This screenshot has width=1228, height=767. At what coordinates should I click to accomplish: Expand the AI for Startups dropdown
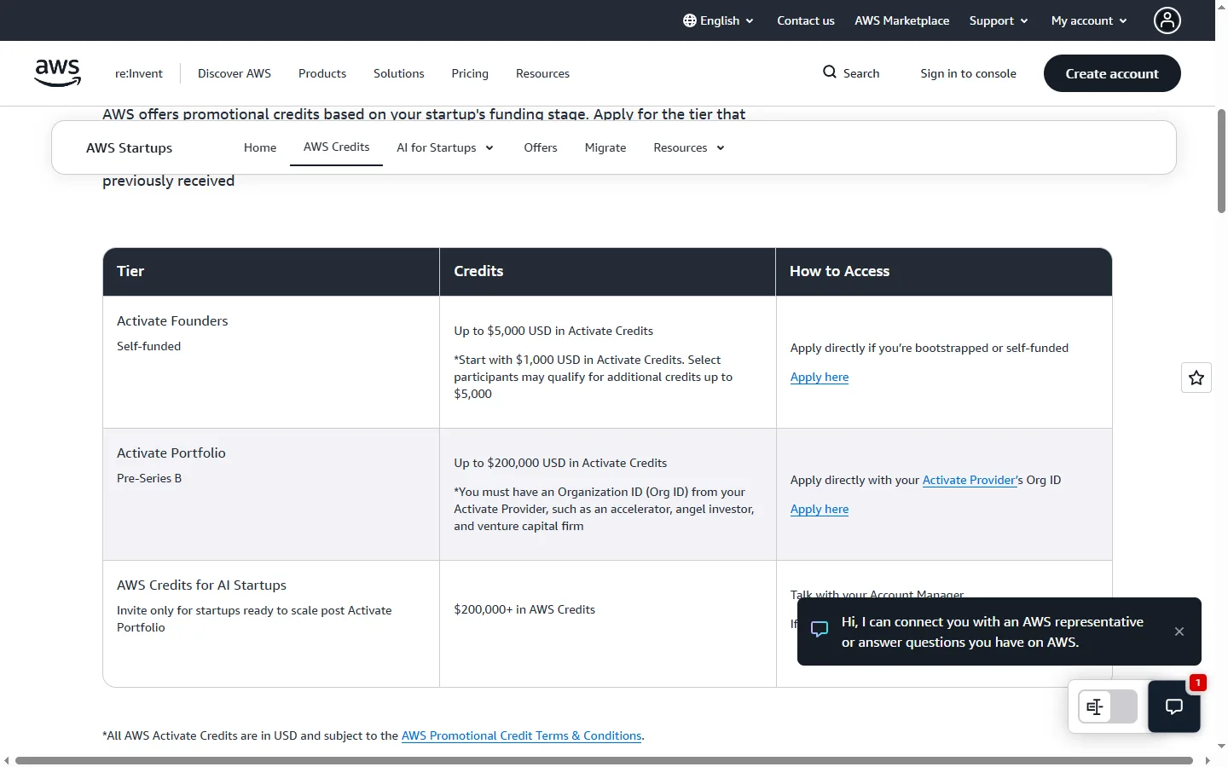coord(445,147)
